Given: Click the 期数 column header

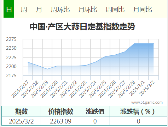Looking at the screenshot, I should click(21, 111).
